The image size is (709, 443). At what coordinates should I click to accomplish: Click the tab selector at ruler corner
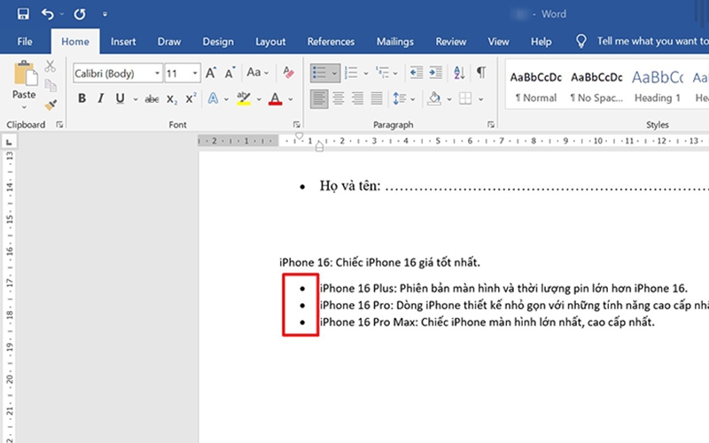(x=9, y=142)
